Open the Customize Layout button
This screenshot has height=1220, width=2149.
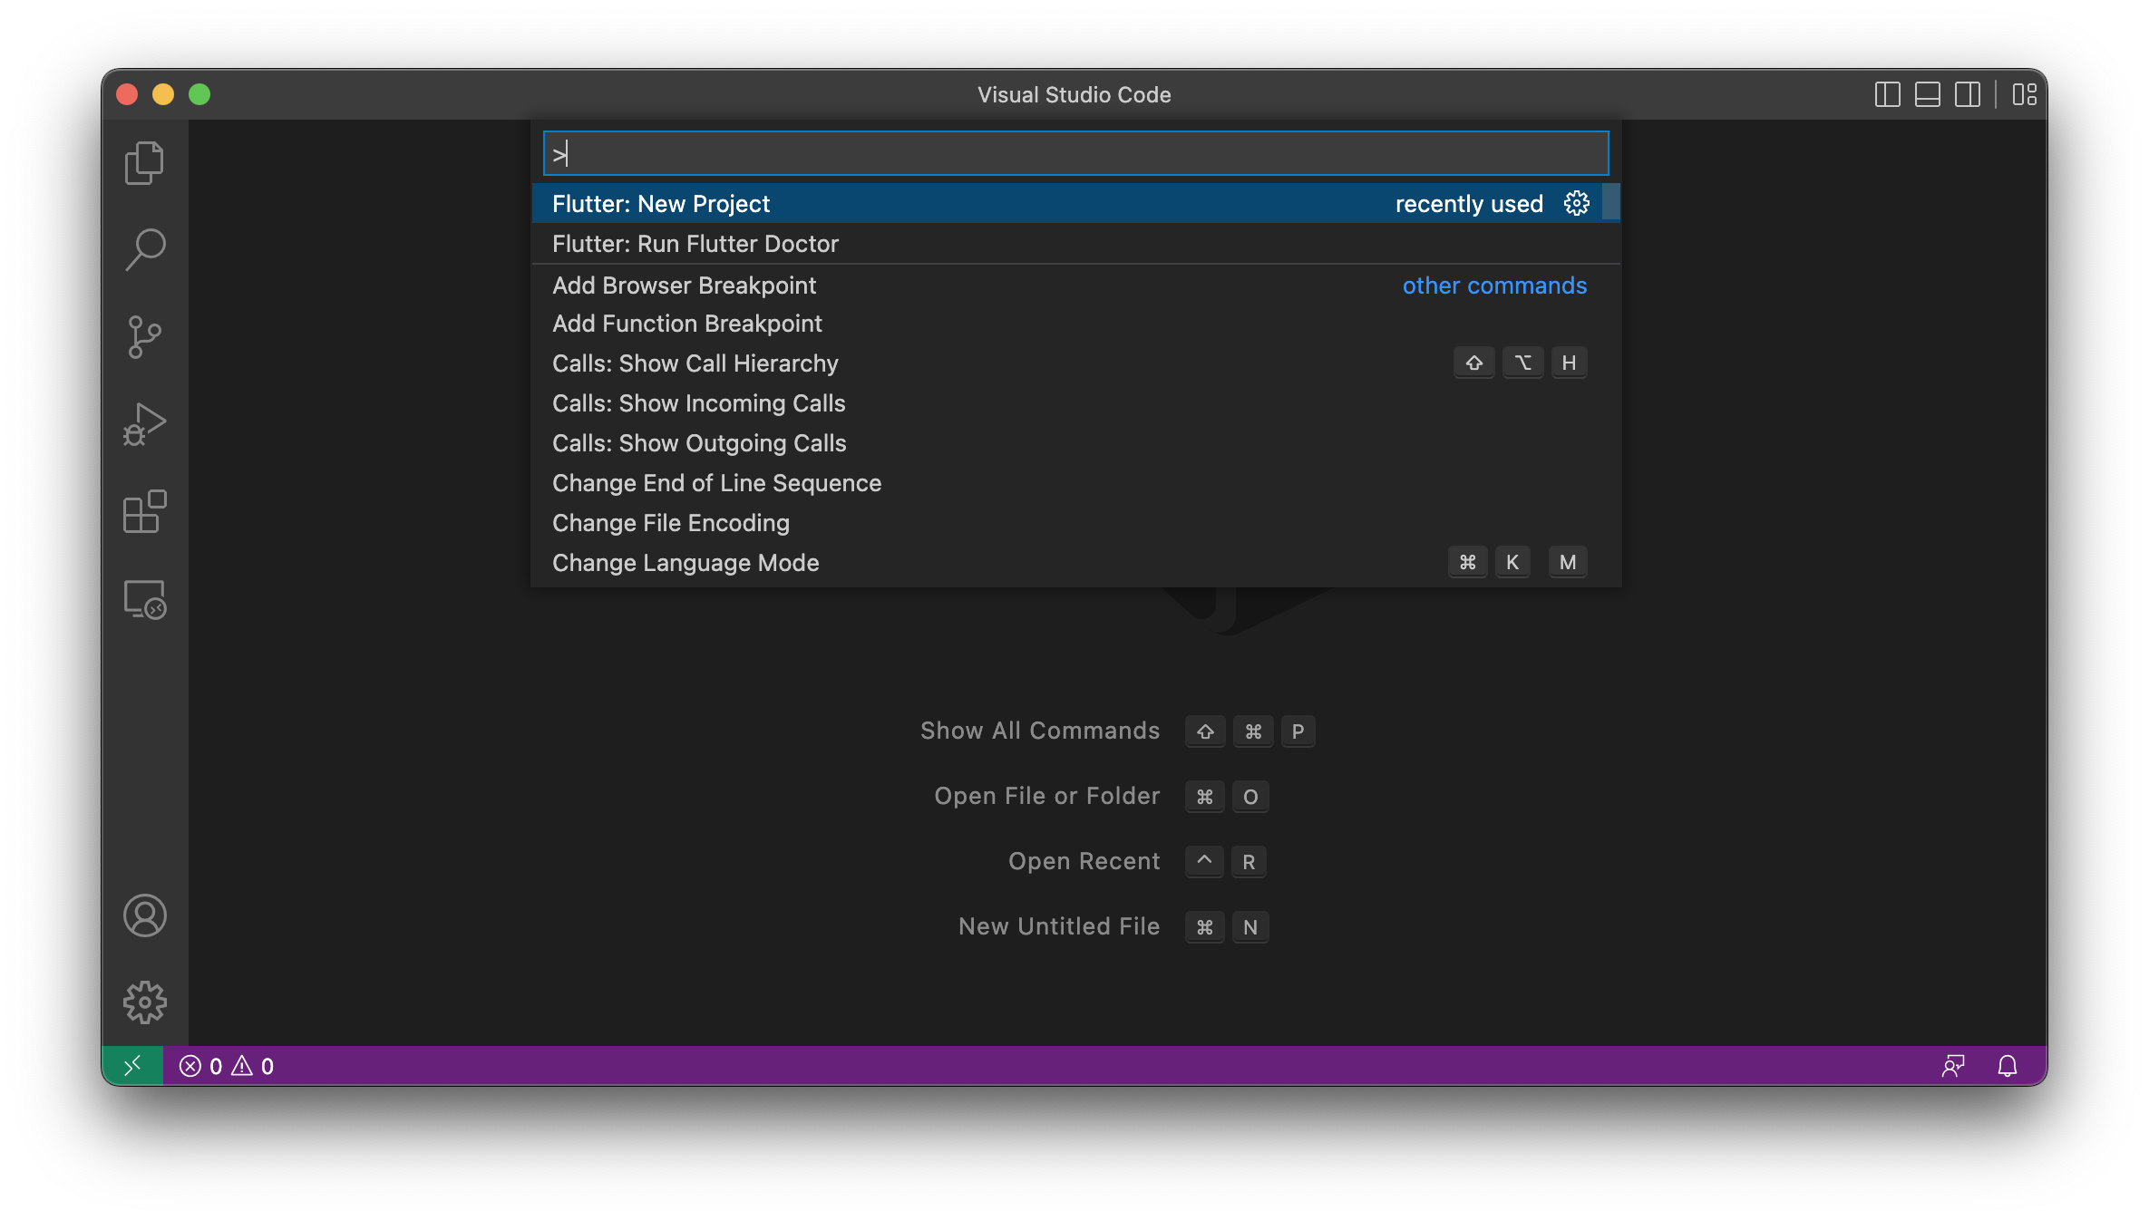tap(2024, 94)
